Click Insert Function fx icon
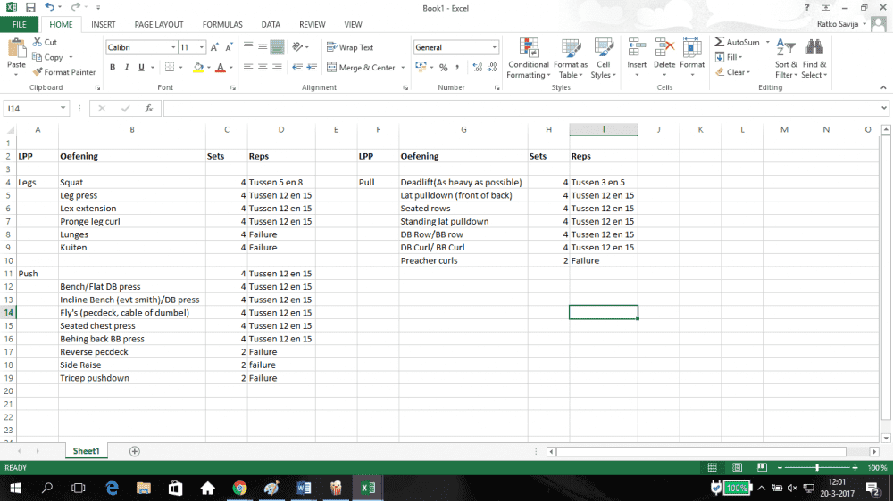 pyautogui.click(x=148, y=109)
